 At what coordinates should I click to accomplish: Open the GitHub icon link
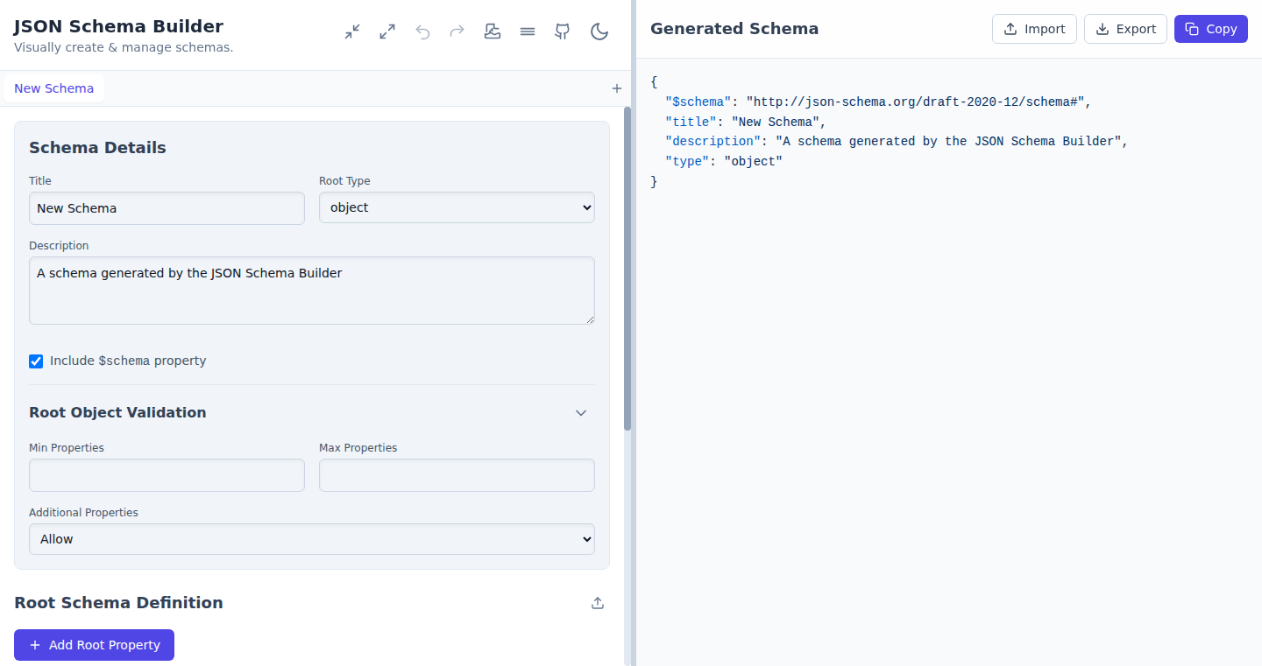(x=563, y=32)
